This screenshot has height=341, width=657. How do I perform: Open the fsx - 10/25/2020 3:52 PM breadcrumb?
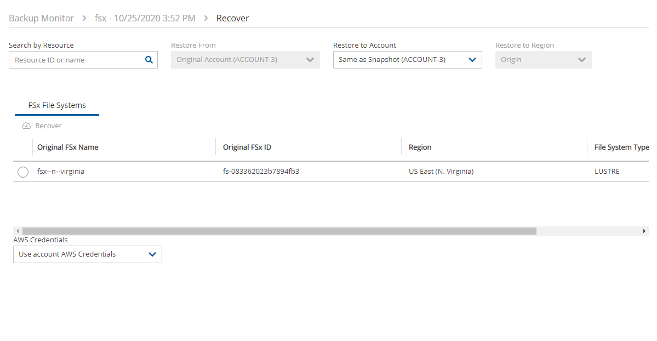pyautogui.click(x=145, y=19)
